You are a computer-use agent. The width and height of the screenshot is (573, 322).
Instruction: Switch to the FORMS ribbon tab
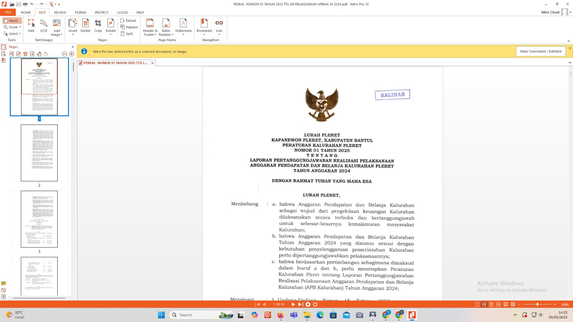[81, 13]
